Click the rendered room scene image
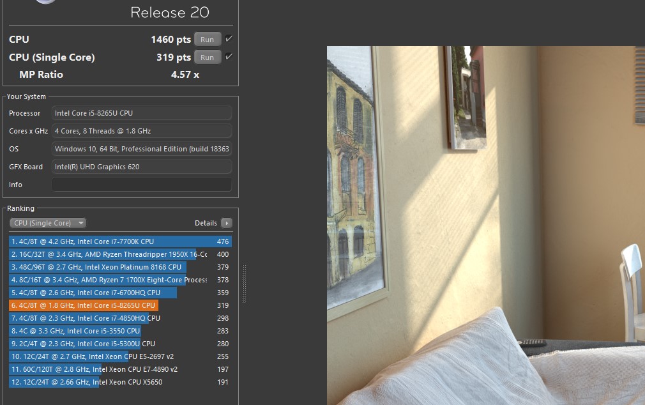 click(485, 225)
